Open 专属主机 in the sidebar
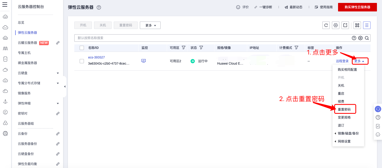Screen dimensions: 382x168 click(24, 53)
